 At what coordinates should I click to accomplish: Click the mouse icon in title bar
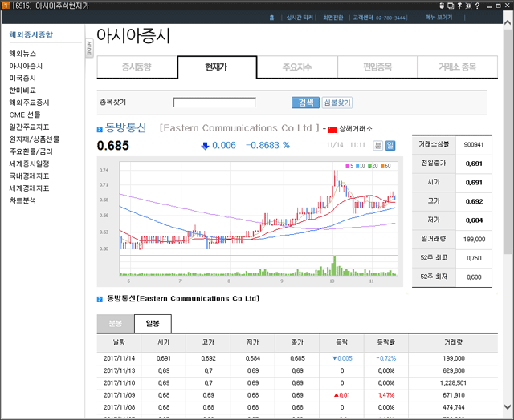coord(442,6)
